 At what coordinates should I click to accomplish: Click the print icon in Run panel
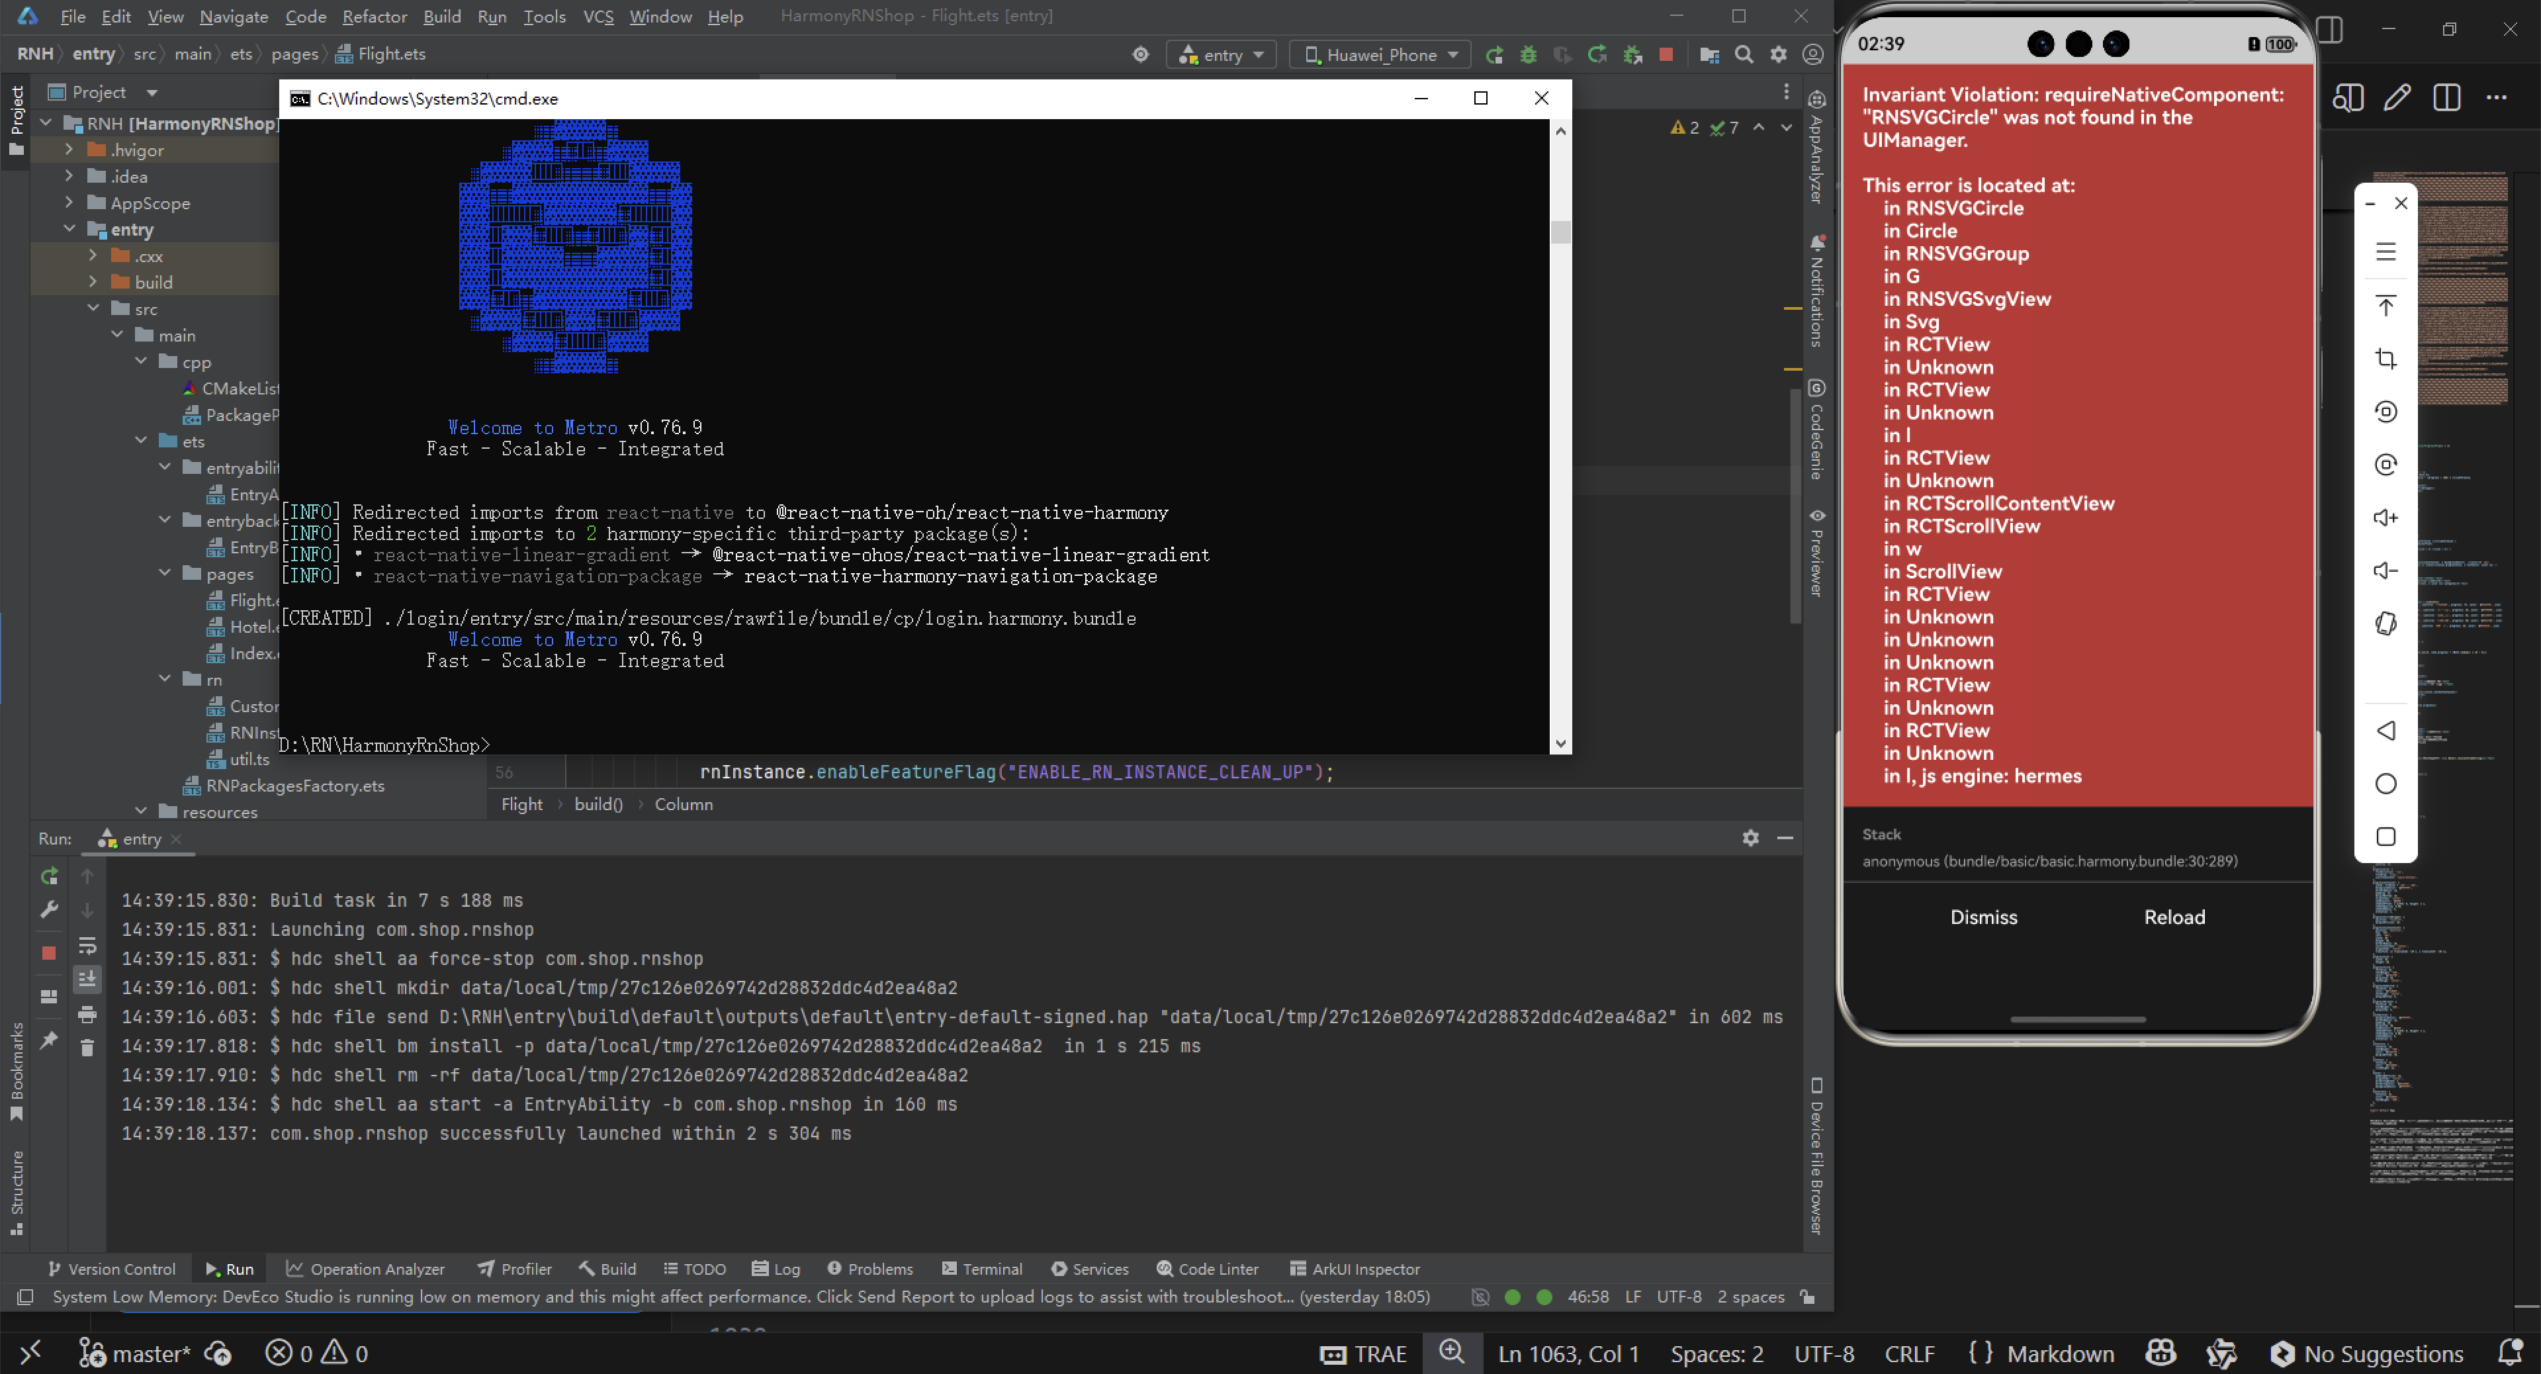point(87,1014)
